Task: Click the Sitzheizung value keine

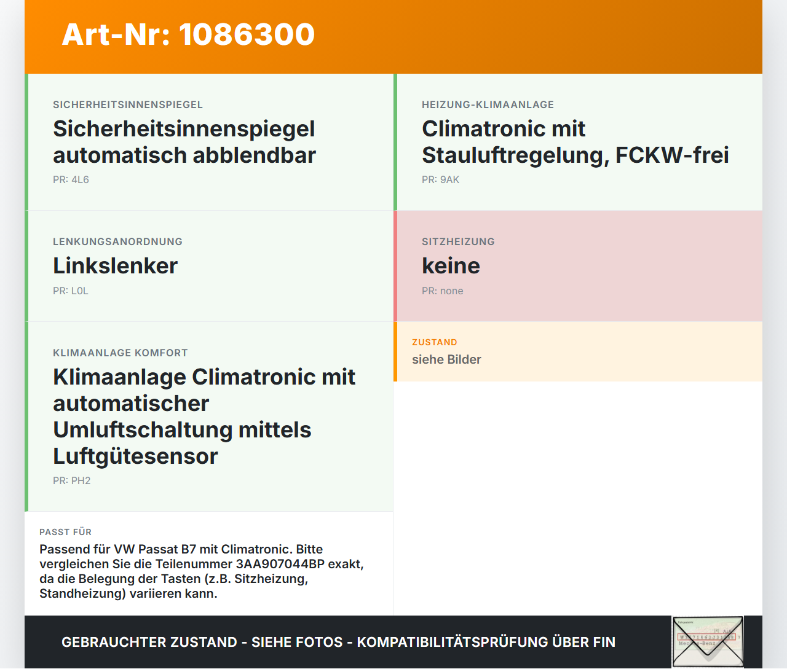Action: [x=451, y=266]
